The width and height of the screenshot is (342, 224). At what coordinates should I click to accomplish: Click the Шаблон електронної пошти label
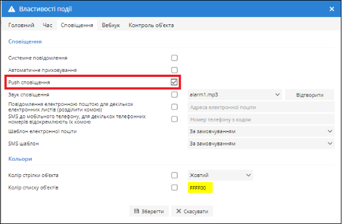click(42, 131)
